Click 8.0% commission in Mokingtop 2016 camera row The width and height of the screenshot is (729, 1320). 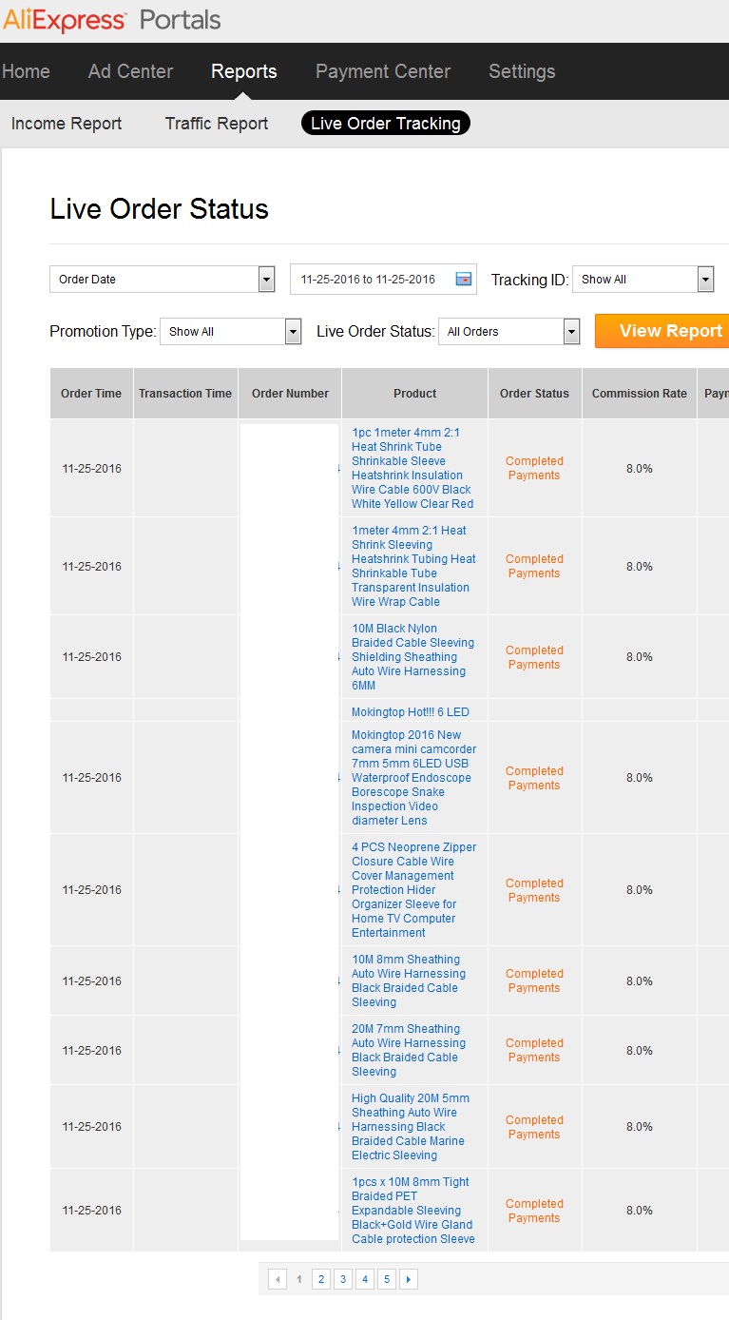pyautogui.click(x=640, y=778)
